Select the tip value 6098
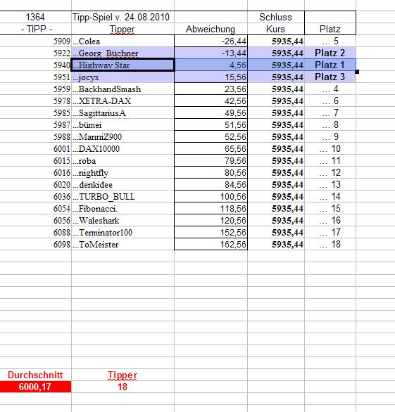 [x=35, y=245]
